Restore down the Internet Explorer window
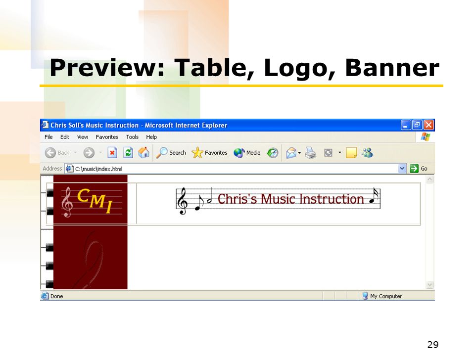Viewport: 475px width, 356px height. (x=417, y=125)
